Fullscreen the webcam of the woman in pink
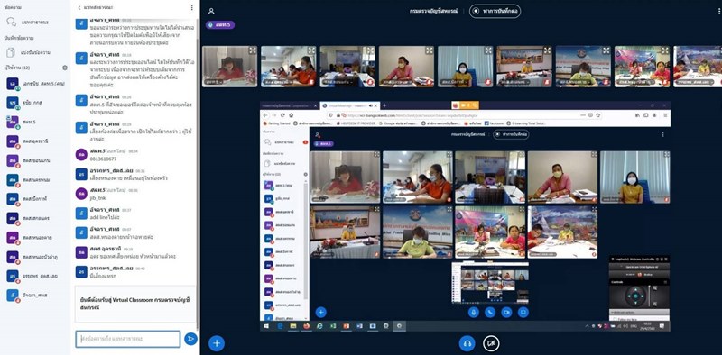This screenshot has width=722, height=355. tap(430, 50)
